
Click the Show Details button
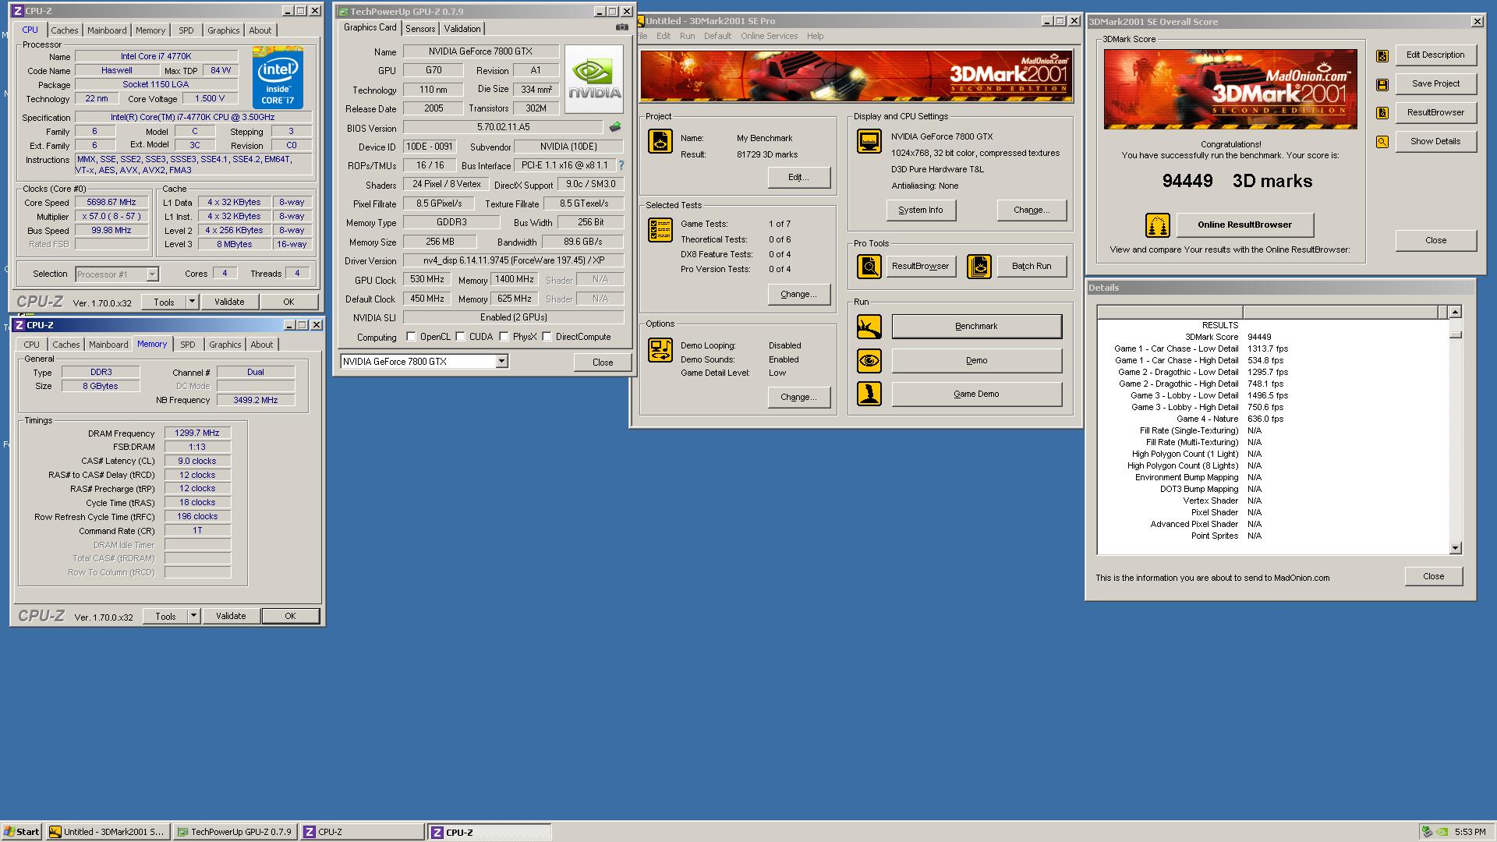coord(1435,141)
